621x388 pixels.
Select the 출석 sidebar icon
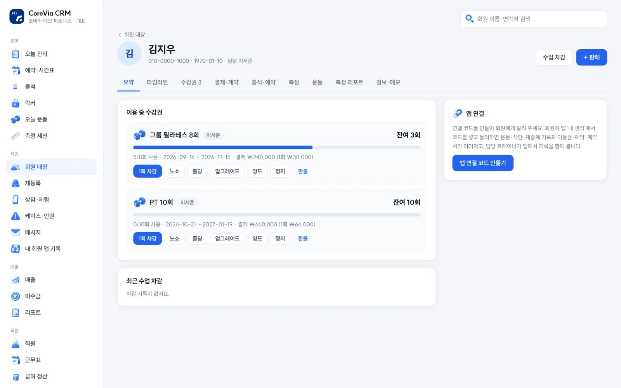(16, 87)
